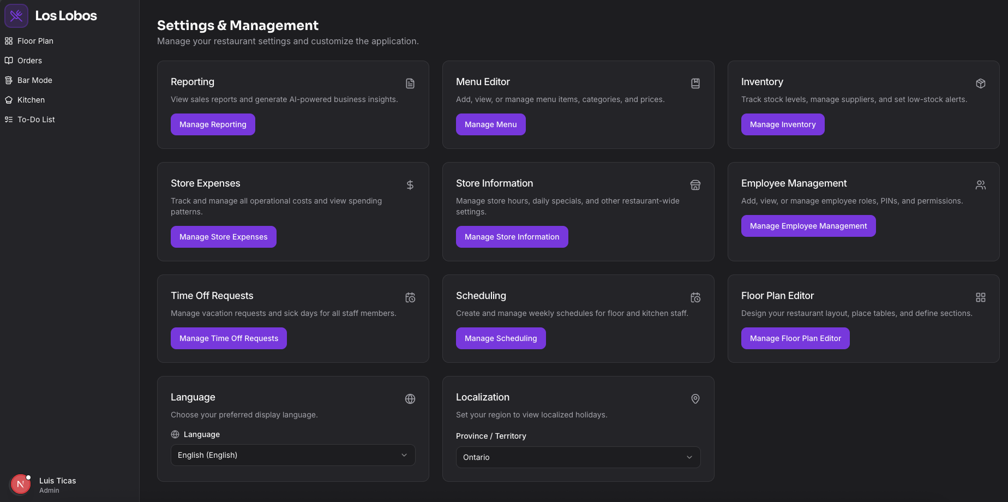Click the Luis Ticas profile avatar
This screenshot has width=1008, height=502.
[21, 484]
